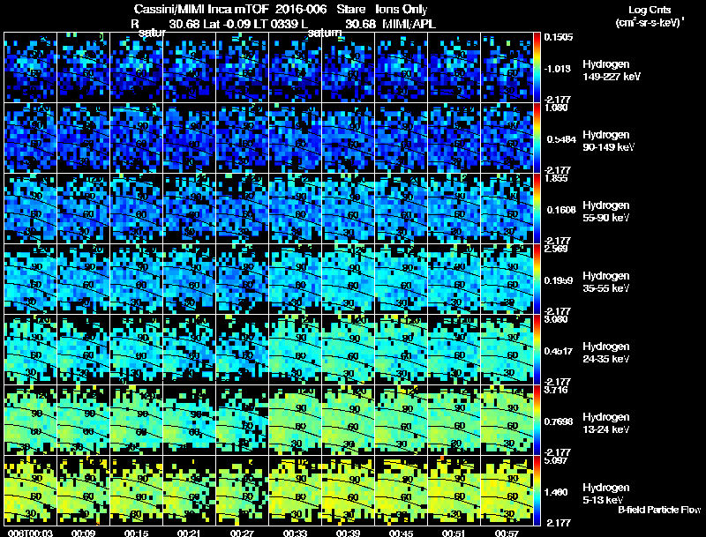Select the 149-227 keV panel at 00:57
Screen dimensions: 706x537
(x=507, y=68)
